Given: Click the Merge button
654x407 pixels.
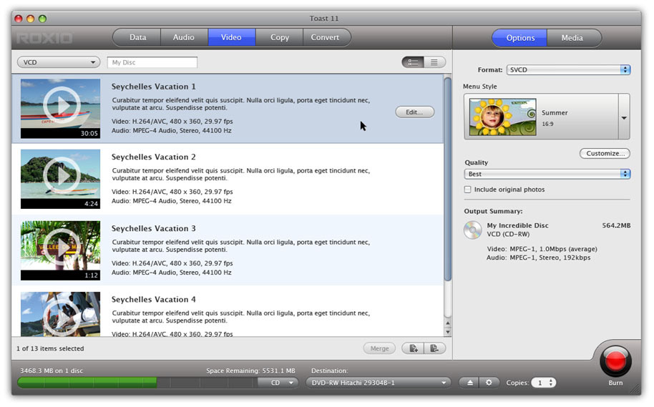Looking at the screenshot, I should 379,348.
